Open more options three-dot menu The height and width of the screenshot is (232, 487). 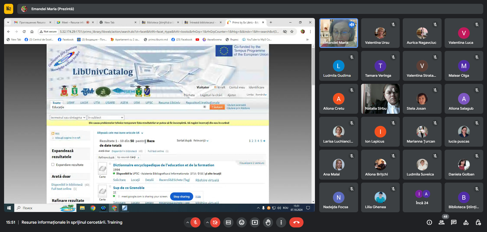point(281,222)
